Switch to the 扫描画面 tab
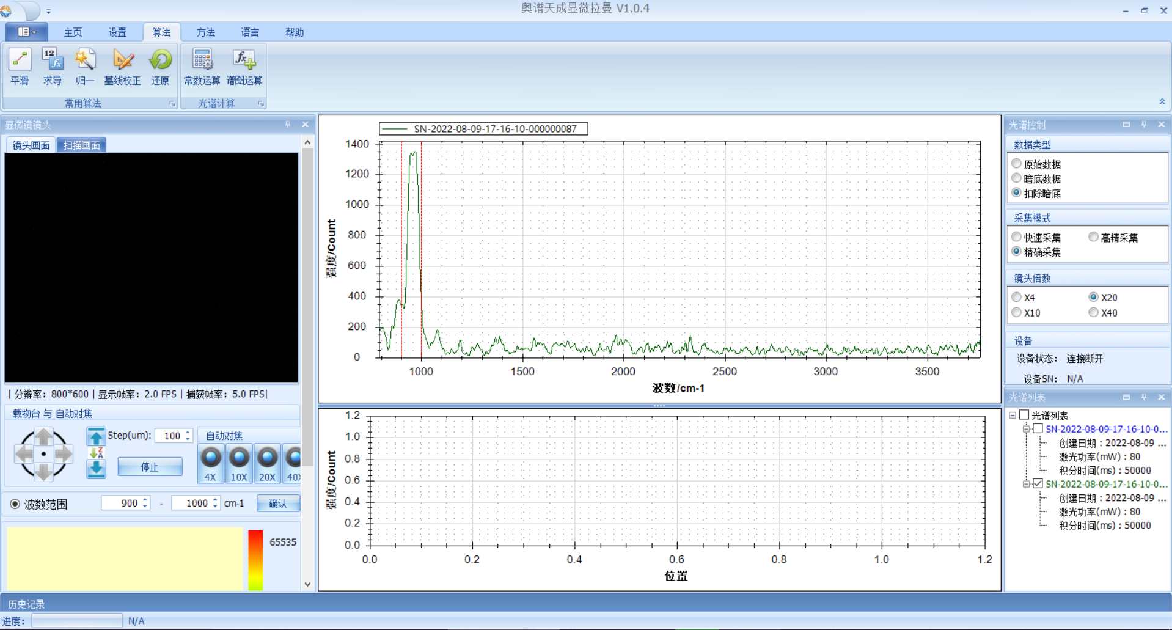 pyautogui.click(x=81, y=145)
